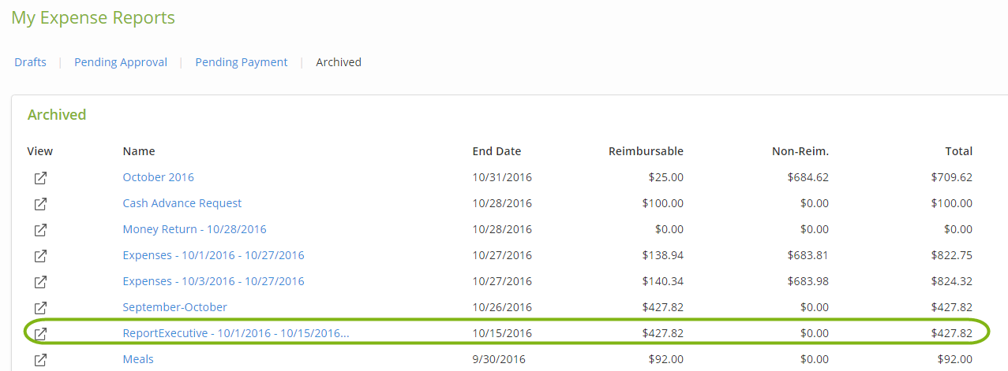Open view icon for October 2016 report
The image size is (1008, 371).
[x=40, y=178]
